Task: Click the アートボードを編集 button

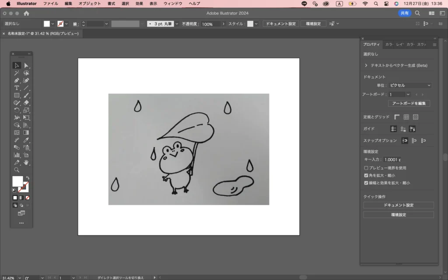Action: 409,104
